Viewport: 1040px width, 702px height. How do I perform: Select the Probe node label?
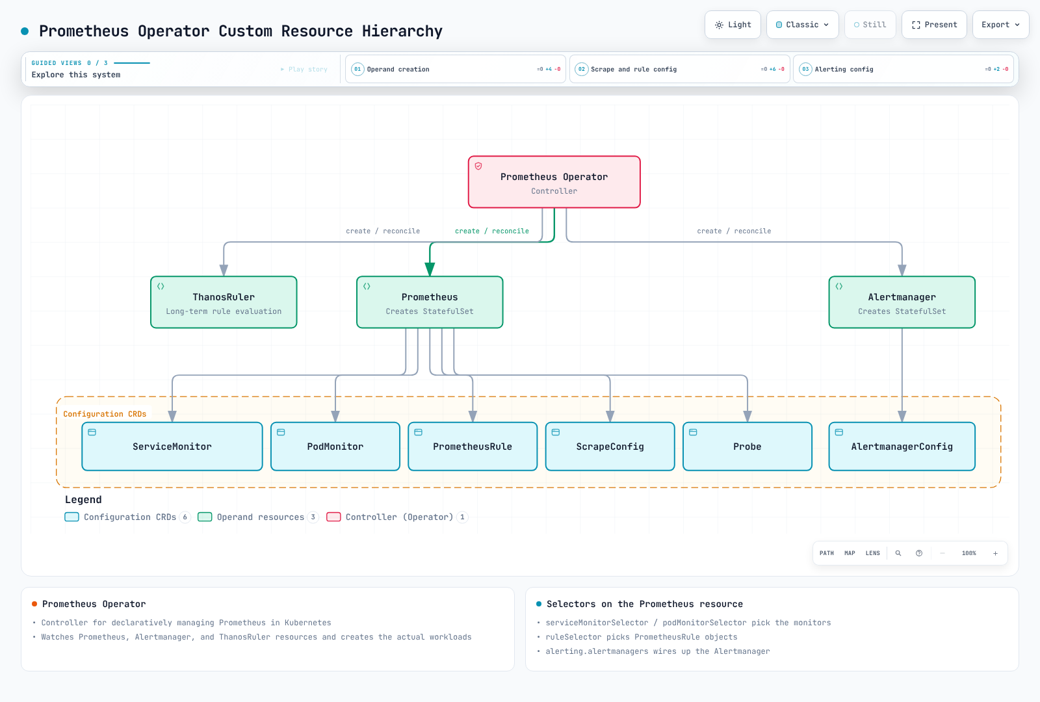point(747,447)
